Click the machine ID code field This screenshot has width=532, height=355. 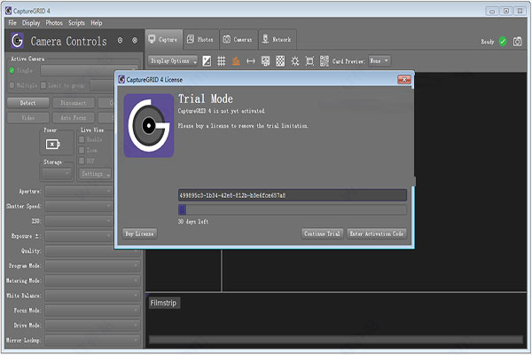(x=293, y=195)
